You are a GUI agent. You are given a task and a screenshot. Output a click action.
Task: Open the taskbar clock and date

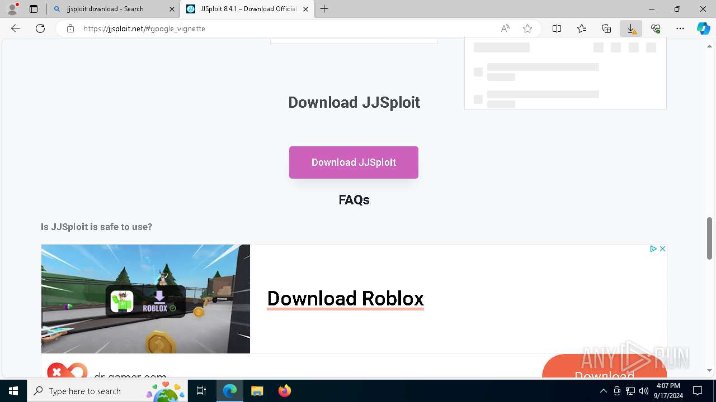[668, 391]
